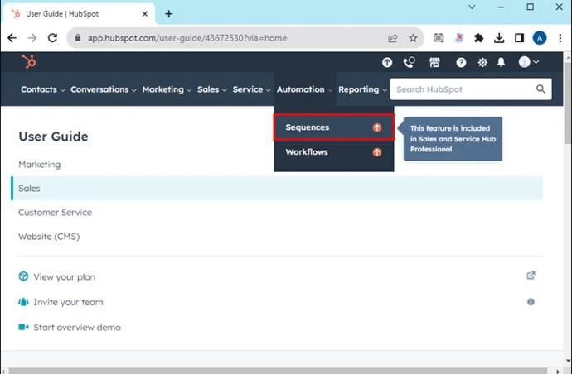Click the HubSpot sprocket logo
The width and height of the screenshot is (572, 374).
[x=28, y=61]
